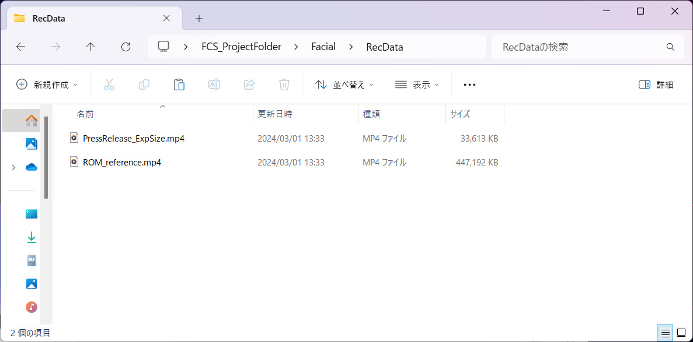The height and width of the screenshot is (342, 693).
Task: Select the ROM_reference.mp4 file
Action: [x=121, y=162]
